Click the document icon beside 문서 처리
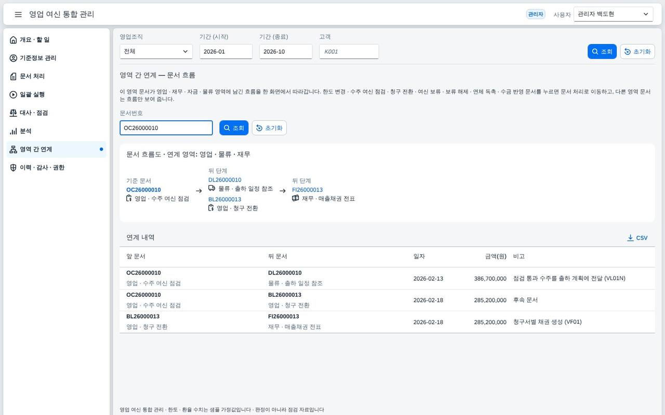 click(x=14, y=76)
